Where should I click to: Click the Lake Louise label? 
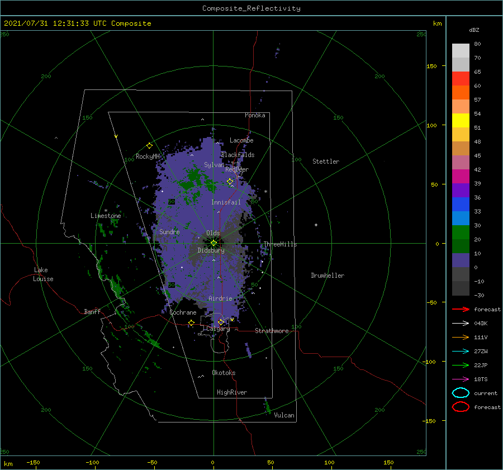pos(43,274)
